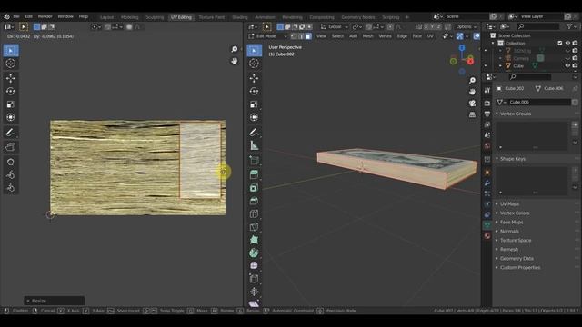Toggle camera view in 3D viewport
The image size is (582, 327).
click(x=472, y=103)
